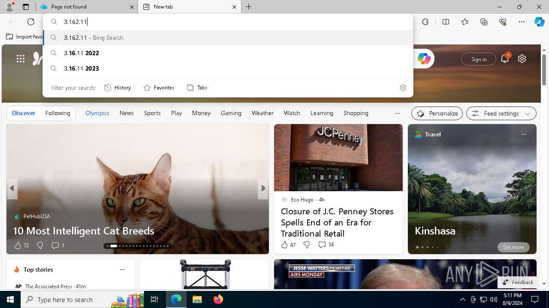Go to next carousel slide
This screenshot has width=549, height=308.
pos(263,188)
